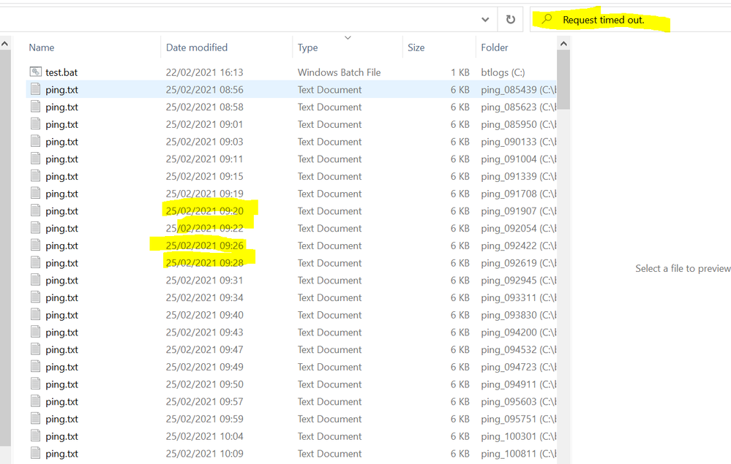Click scroll up arrow of left pane
The height and width of the screenshot is (464, 731).
pos(5,45)
